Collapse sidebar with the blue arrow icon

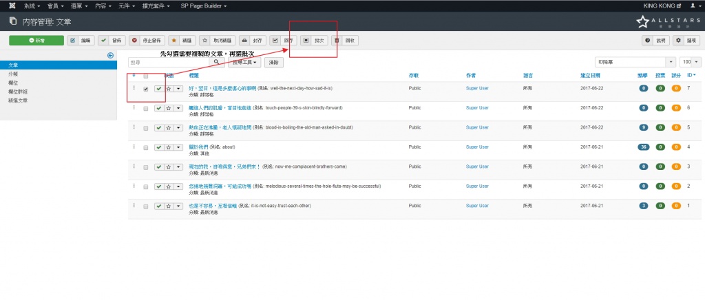[x=110, y=55]
